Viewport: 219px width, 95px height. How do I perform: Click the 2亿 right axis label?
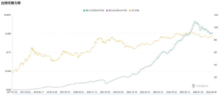point(216,77)
